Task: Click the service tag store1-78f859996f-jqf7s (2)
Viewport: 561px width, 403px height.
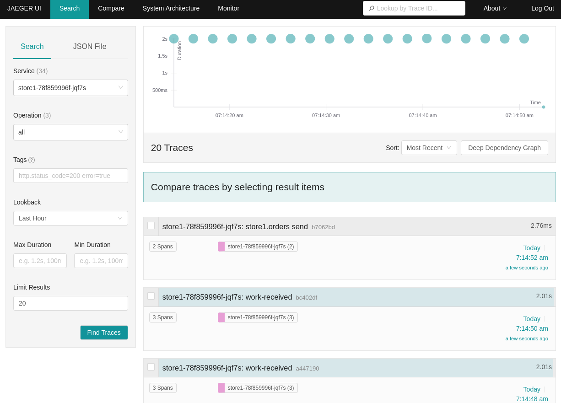Action: click(258, 247)
